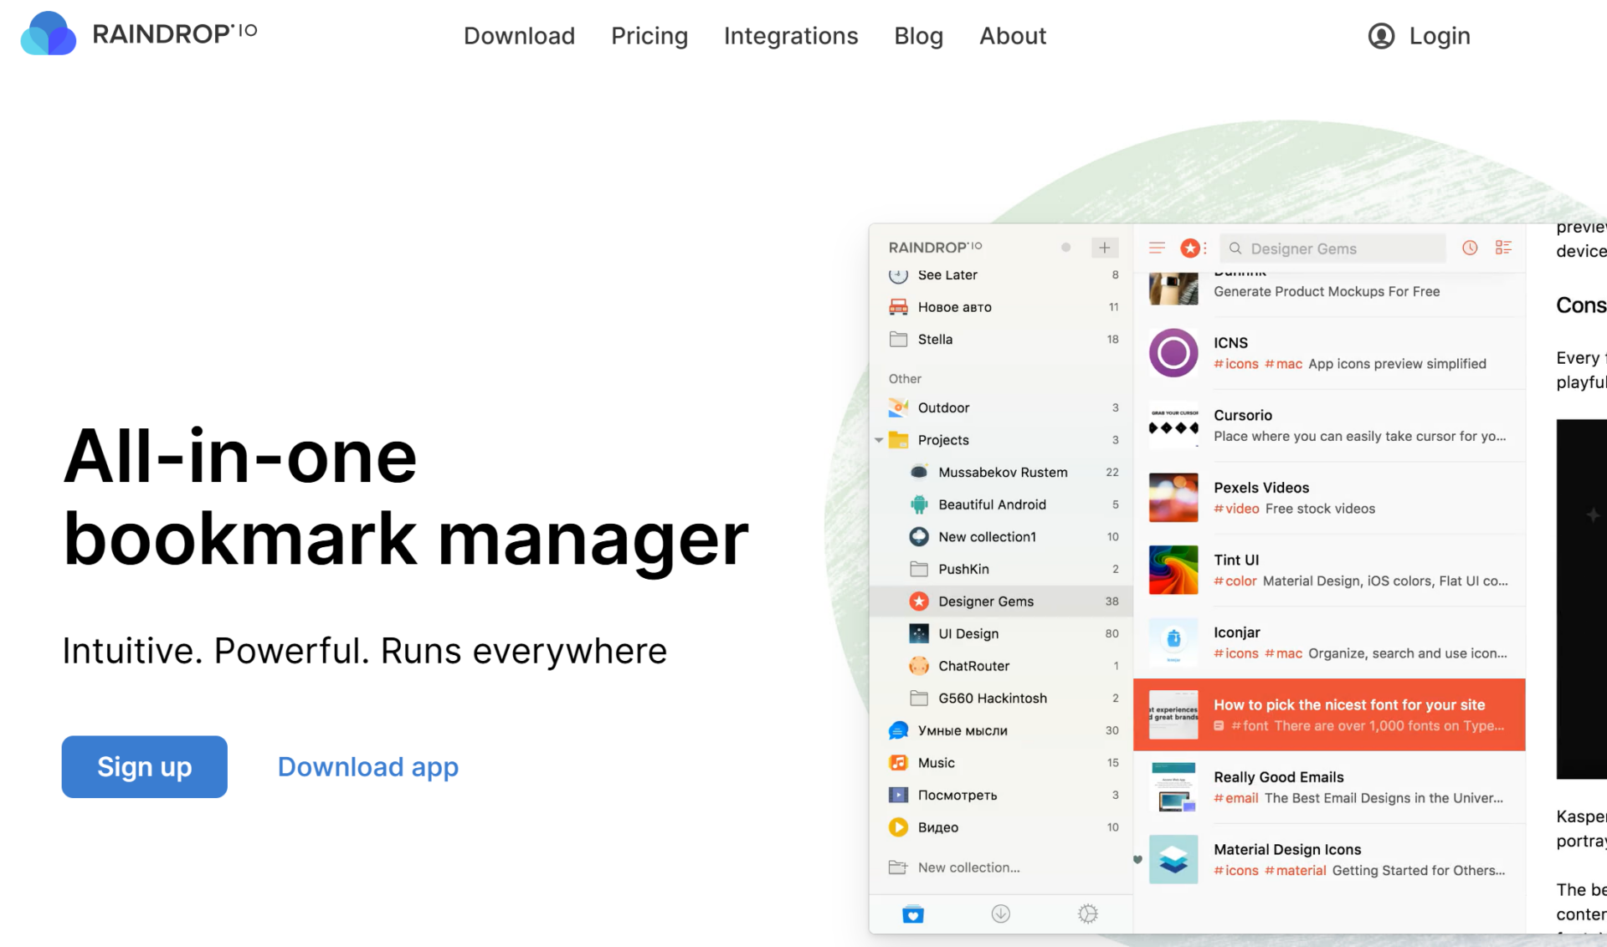The image size is (1607, 947).
Task: Open the settings gear icon at sidebar bottom
Action: click(x=1087, y=914)
